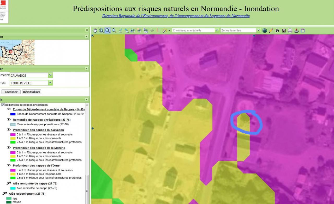
Task: Open the measure tool dropdown arrow
Action: coord(169,31)
